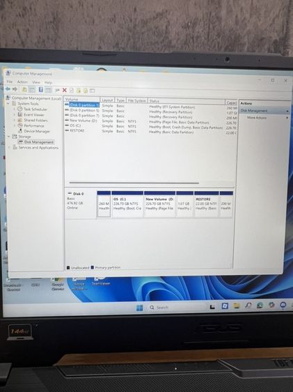The image size is (293, 392).
Task: Collapse the Storage tree node
Action: coord(9,137)
